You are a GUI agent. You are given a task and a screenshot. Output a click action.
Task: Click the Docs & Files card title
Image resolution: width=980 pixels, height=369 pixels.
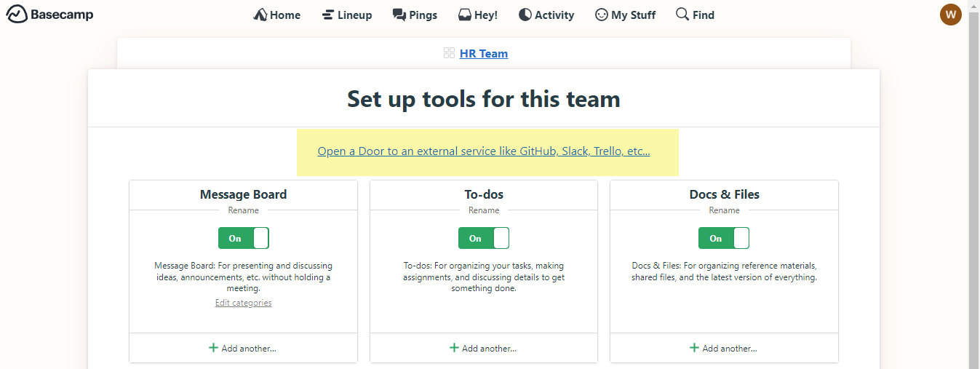coord(724,194)
